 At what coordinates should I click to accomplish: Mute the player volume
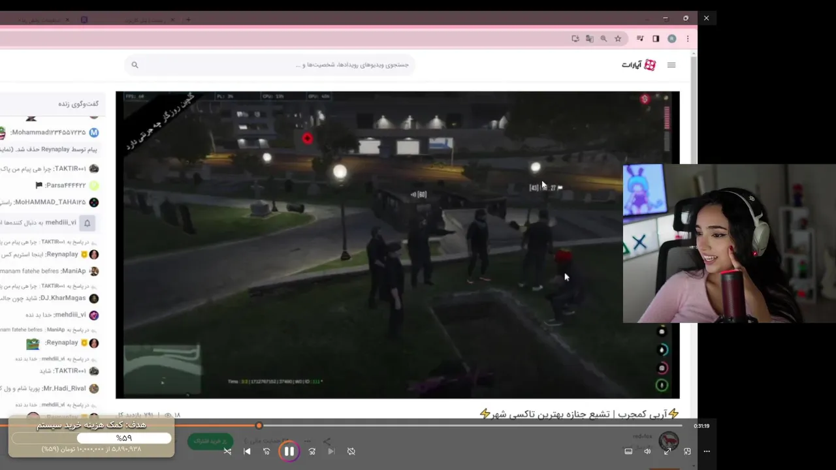647,451
